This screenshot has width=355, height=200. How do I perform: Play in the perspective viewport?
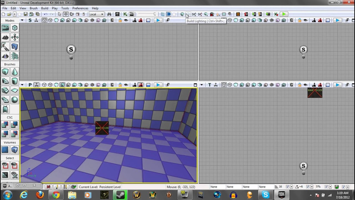pos(158,85)
